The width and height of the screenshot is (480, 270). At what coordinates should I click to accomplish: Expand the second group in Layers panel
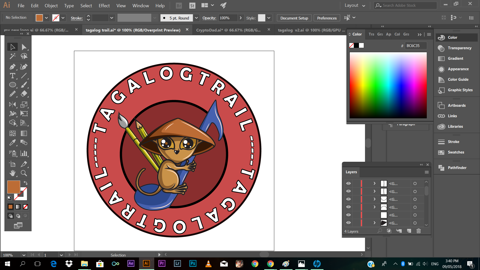(374, 191)
